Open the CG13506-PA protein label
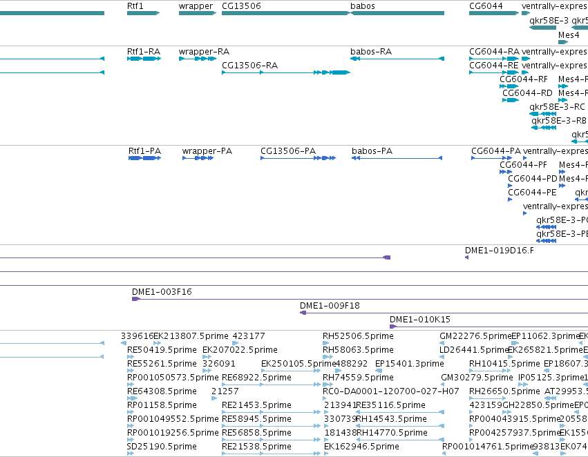Image resolution: width=588 pixels, height=457 pixels. (288, 151)
